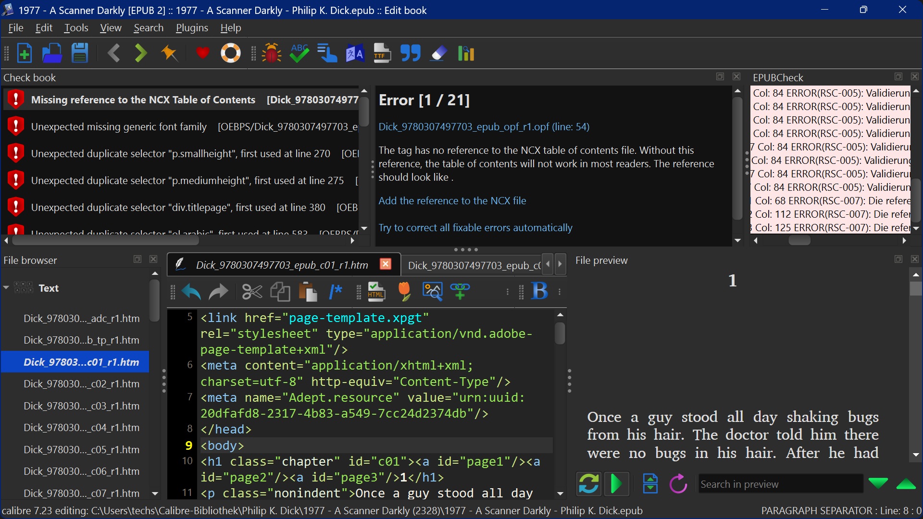This screenshot has height=519, width=923.
Task: Close the c01_r1.htm editor tab
Action: (x=385, y=264)
